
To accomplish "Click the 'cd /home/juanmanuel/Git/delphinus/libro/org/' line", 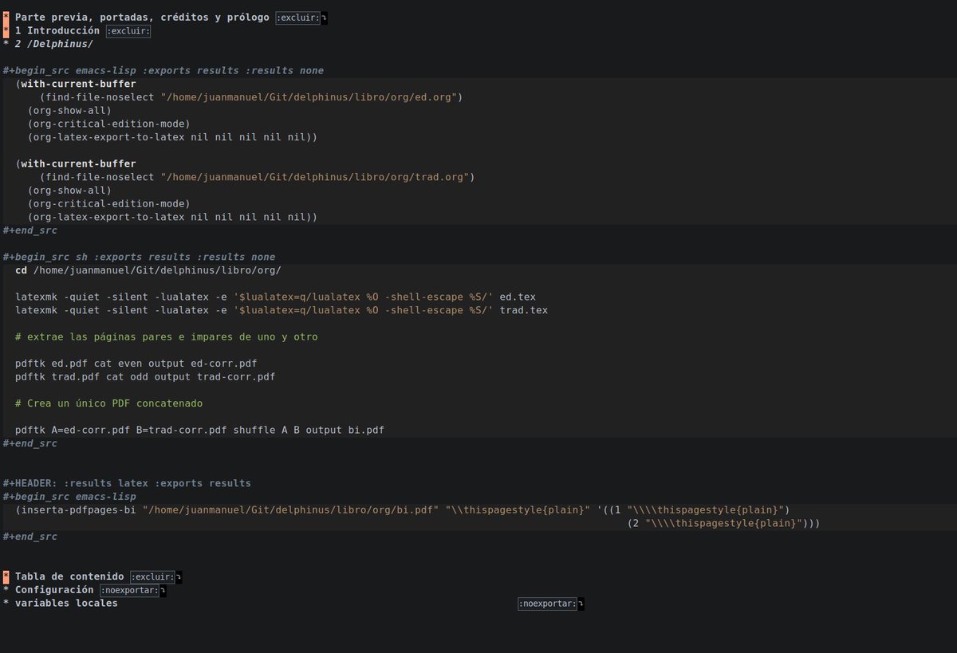I will (148, 270).
